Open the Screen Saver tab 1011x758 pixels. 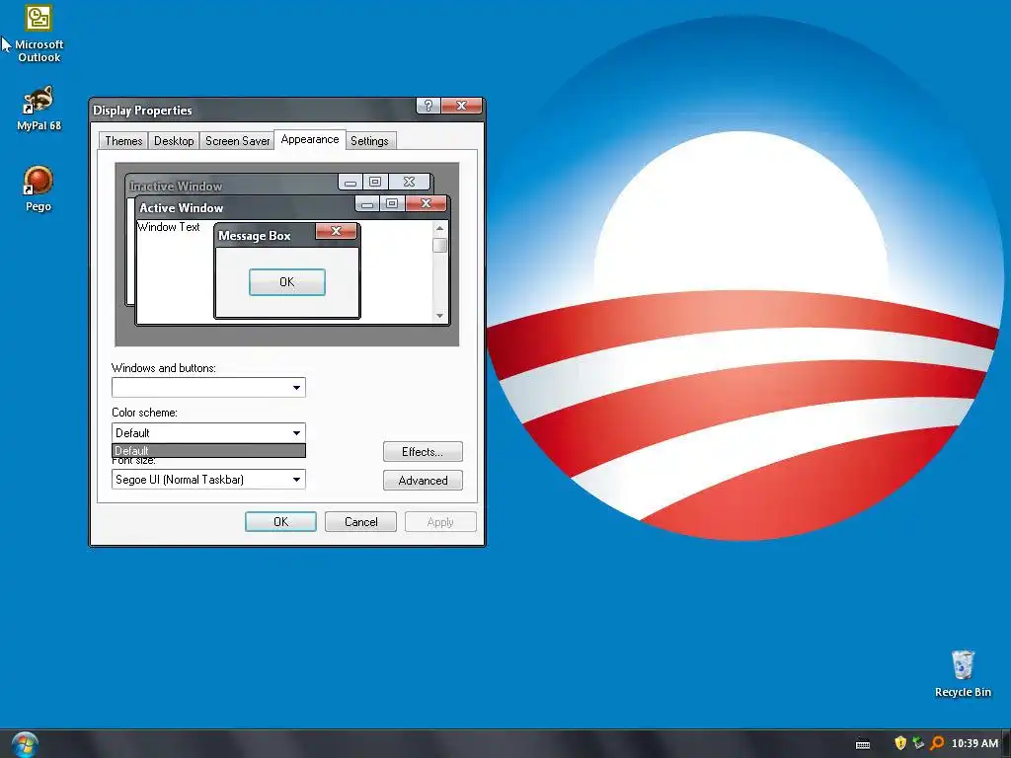[237, 141]
